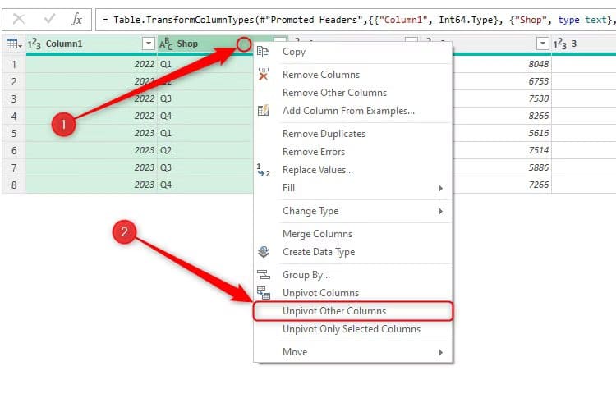Image resolution: width=616 pixels, height=403 pixels.
Task: Select the Shop column header
Action: coord(196,44)
